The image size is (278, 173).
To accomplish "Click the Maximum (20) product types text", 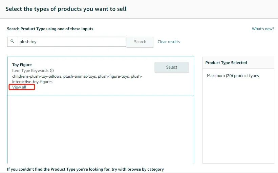I will (x=233, y=76).
